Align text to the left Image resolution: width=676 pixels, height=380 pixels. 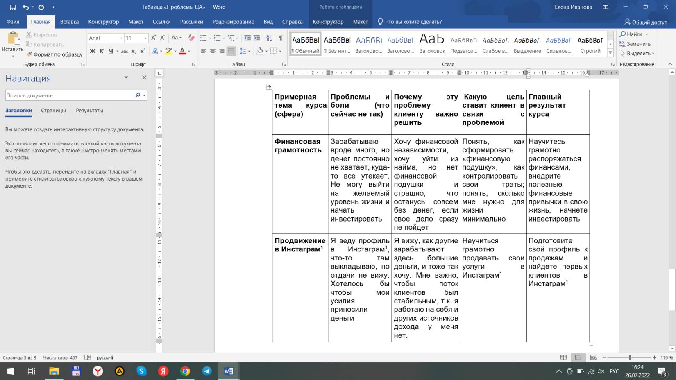tap(203, 51)
